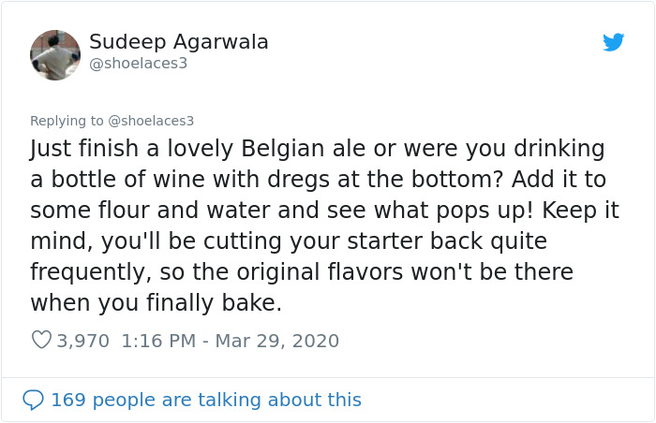Click the Twitter bird logo
This screenshot has width=656, height=423.
pyautogui.click(x=614, y=42)
